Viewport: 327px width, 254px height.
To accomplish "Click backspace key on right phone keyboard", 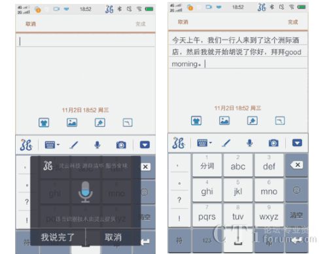I will [296, 165].
